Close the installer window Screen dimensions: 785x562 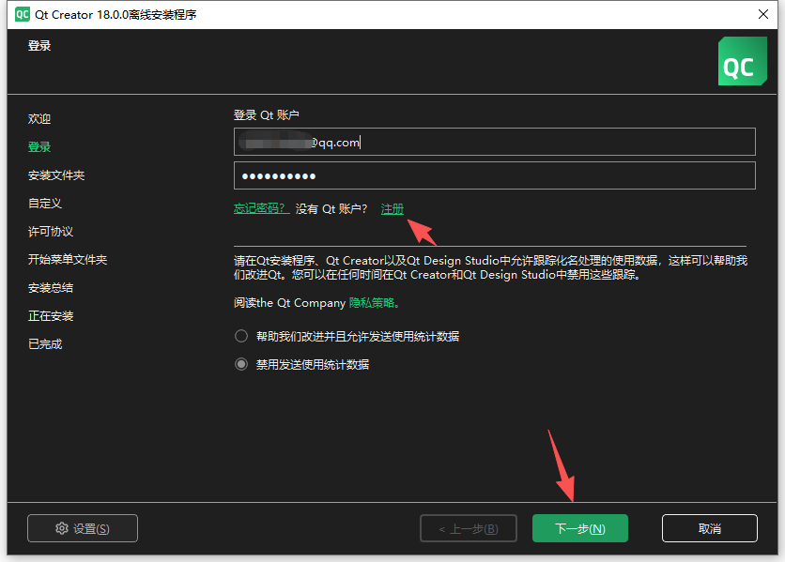point(763,14)
